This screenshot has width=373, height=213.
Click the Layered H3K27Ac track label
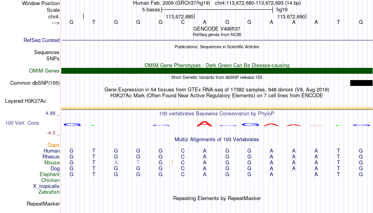tap(26, 101)
